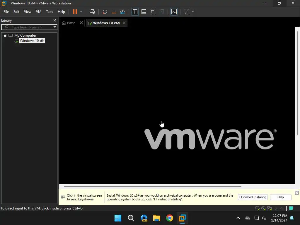Click the CD/DVD drive status icon

coord(263,208)
